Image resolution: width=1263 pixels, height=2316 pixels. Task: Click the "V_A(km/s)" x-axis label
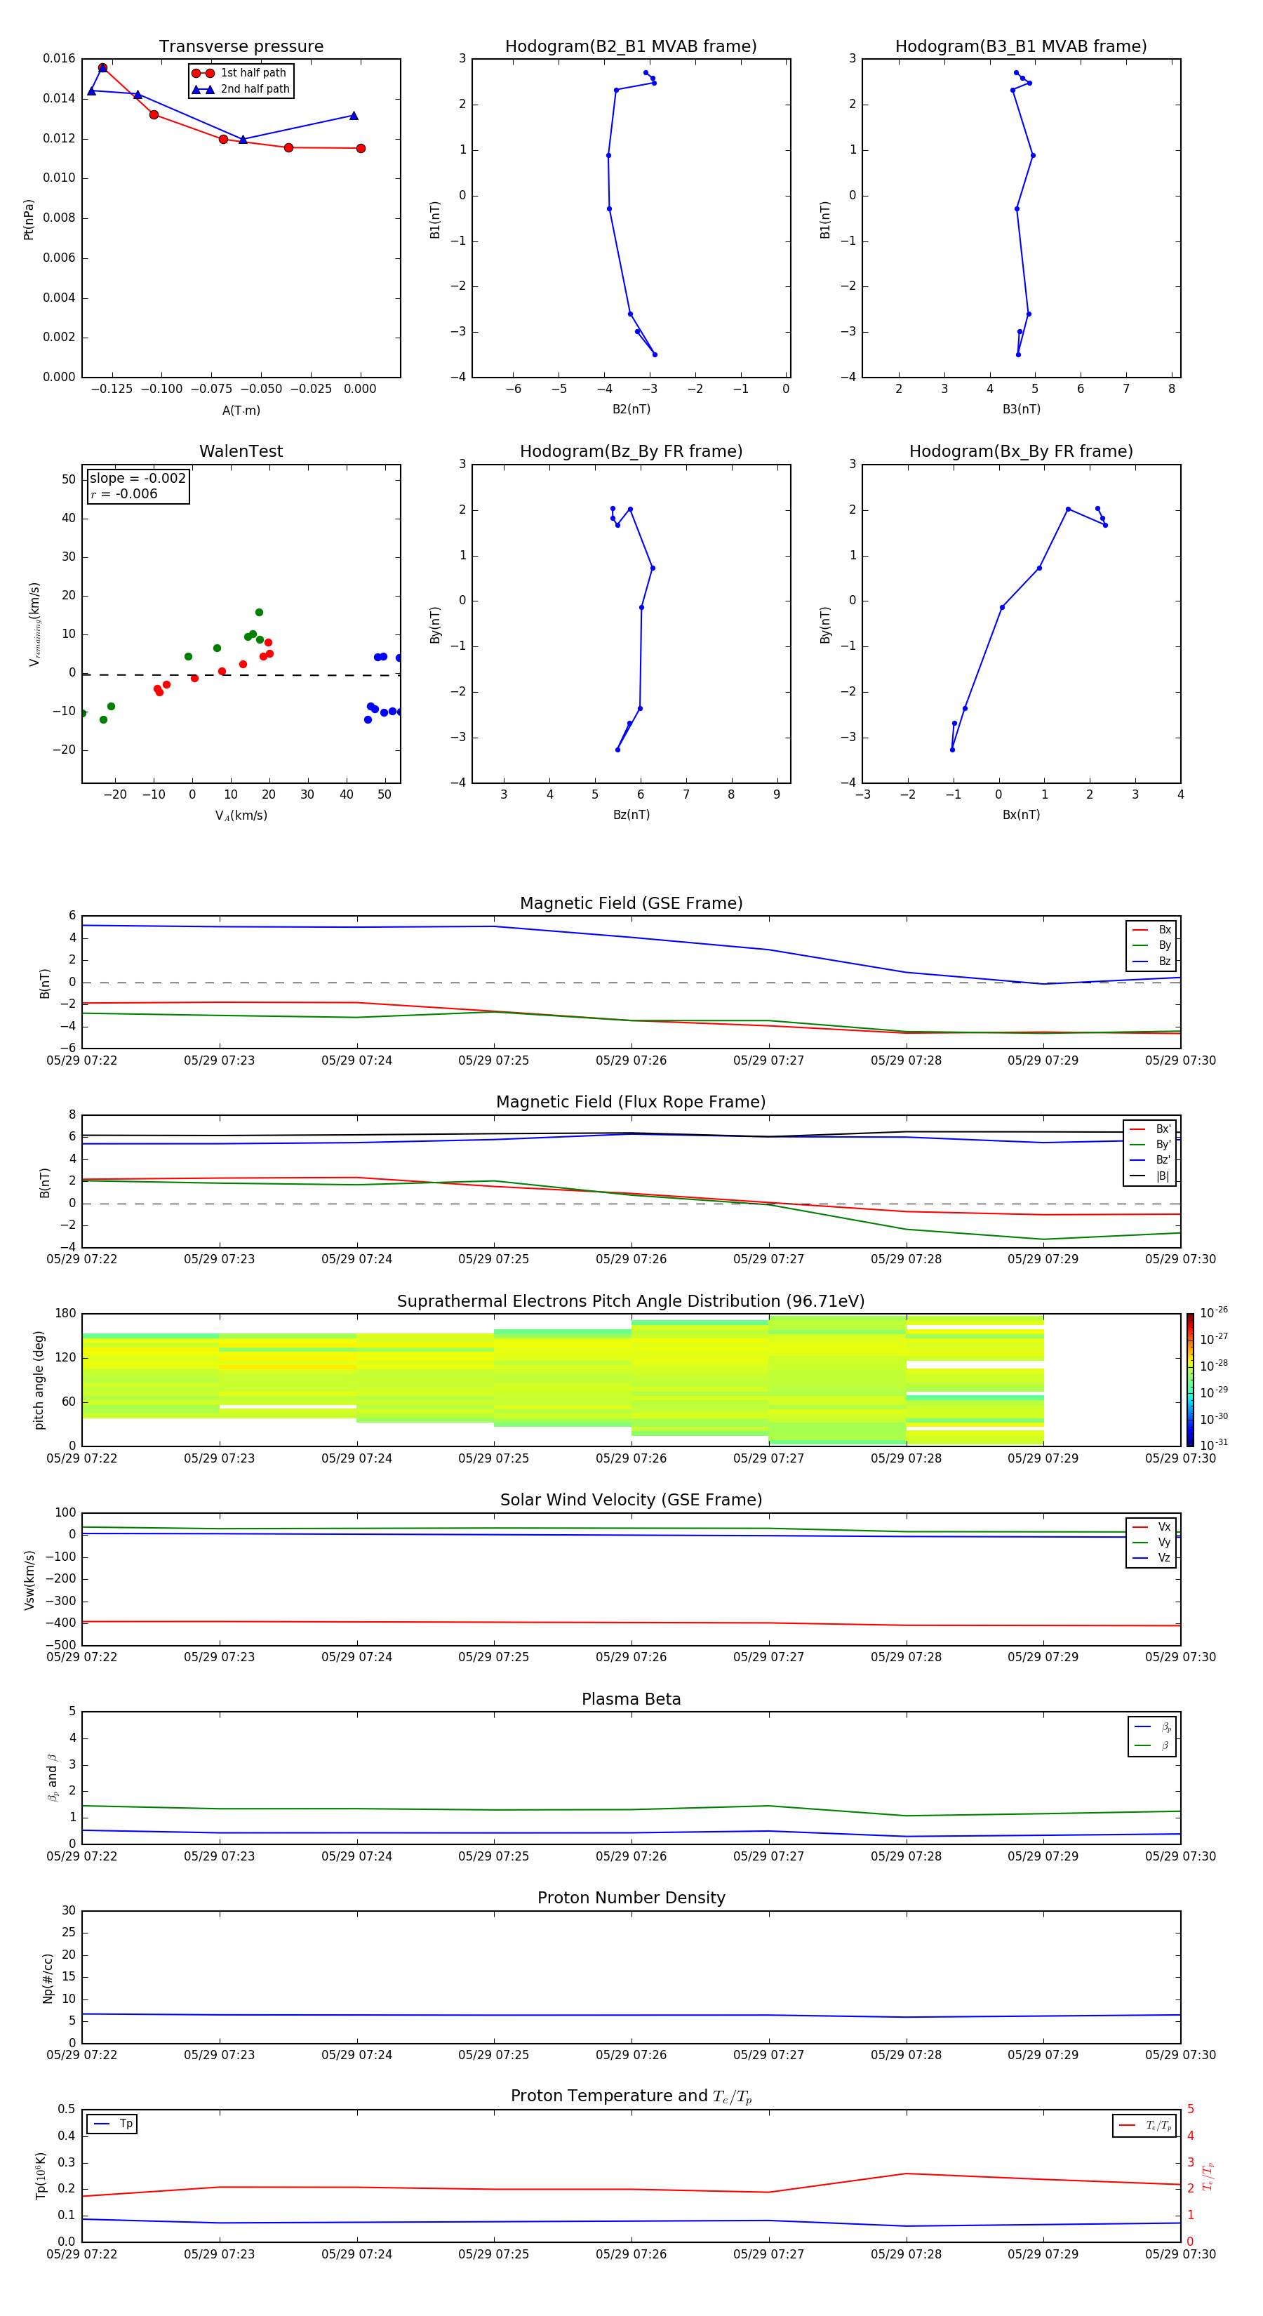pyautogui.click(x=241, y=816)
